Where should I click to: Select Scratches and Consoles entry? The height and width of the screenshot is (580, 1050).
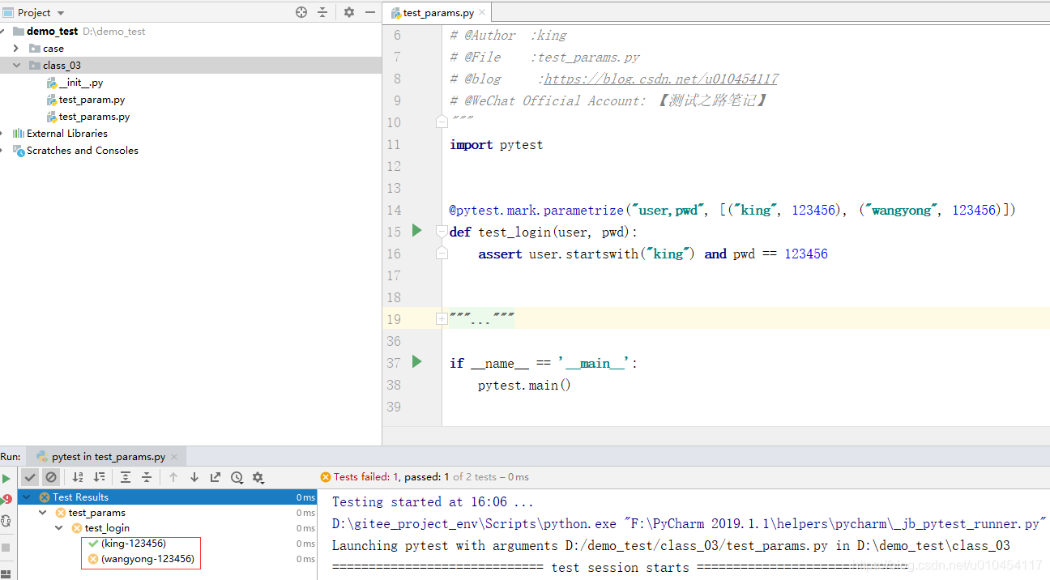83,151
